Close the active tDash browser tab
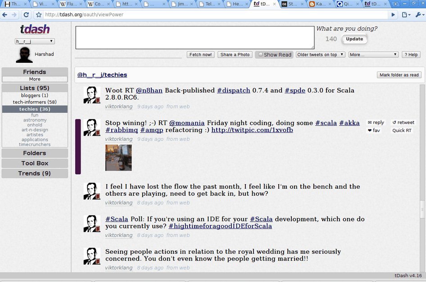The height and width of the screenshot is (282, 426). (x=274, y=4)
